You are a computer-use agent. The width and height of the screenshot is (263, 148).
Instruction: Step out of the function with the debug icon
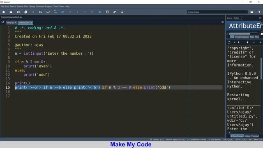click(x=85, y=12)
